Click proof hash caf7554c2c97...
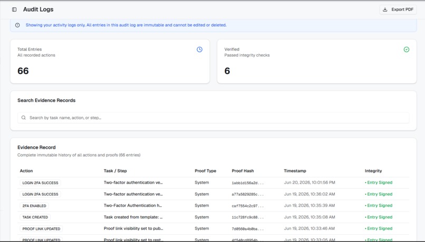Screen dimensions: 425x242 tap(247, 206)
